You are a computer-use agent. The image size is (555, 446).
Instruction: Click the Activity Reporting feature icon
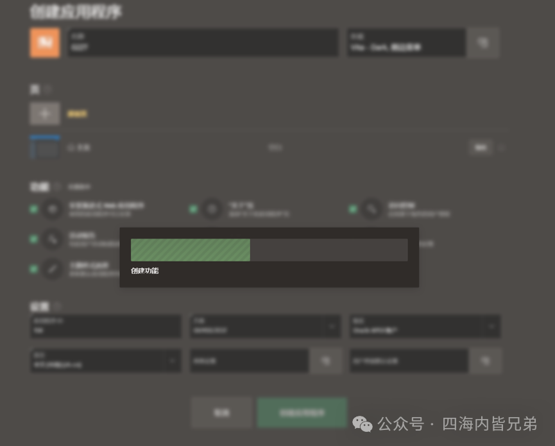coord(53,239)
